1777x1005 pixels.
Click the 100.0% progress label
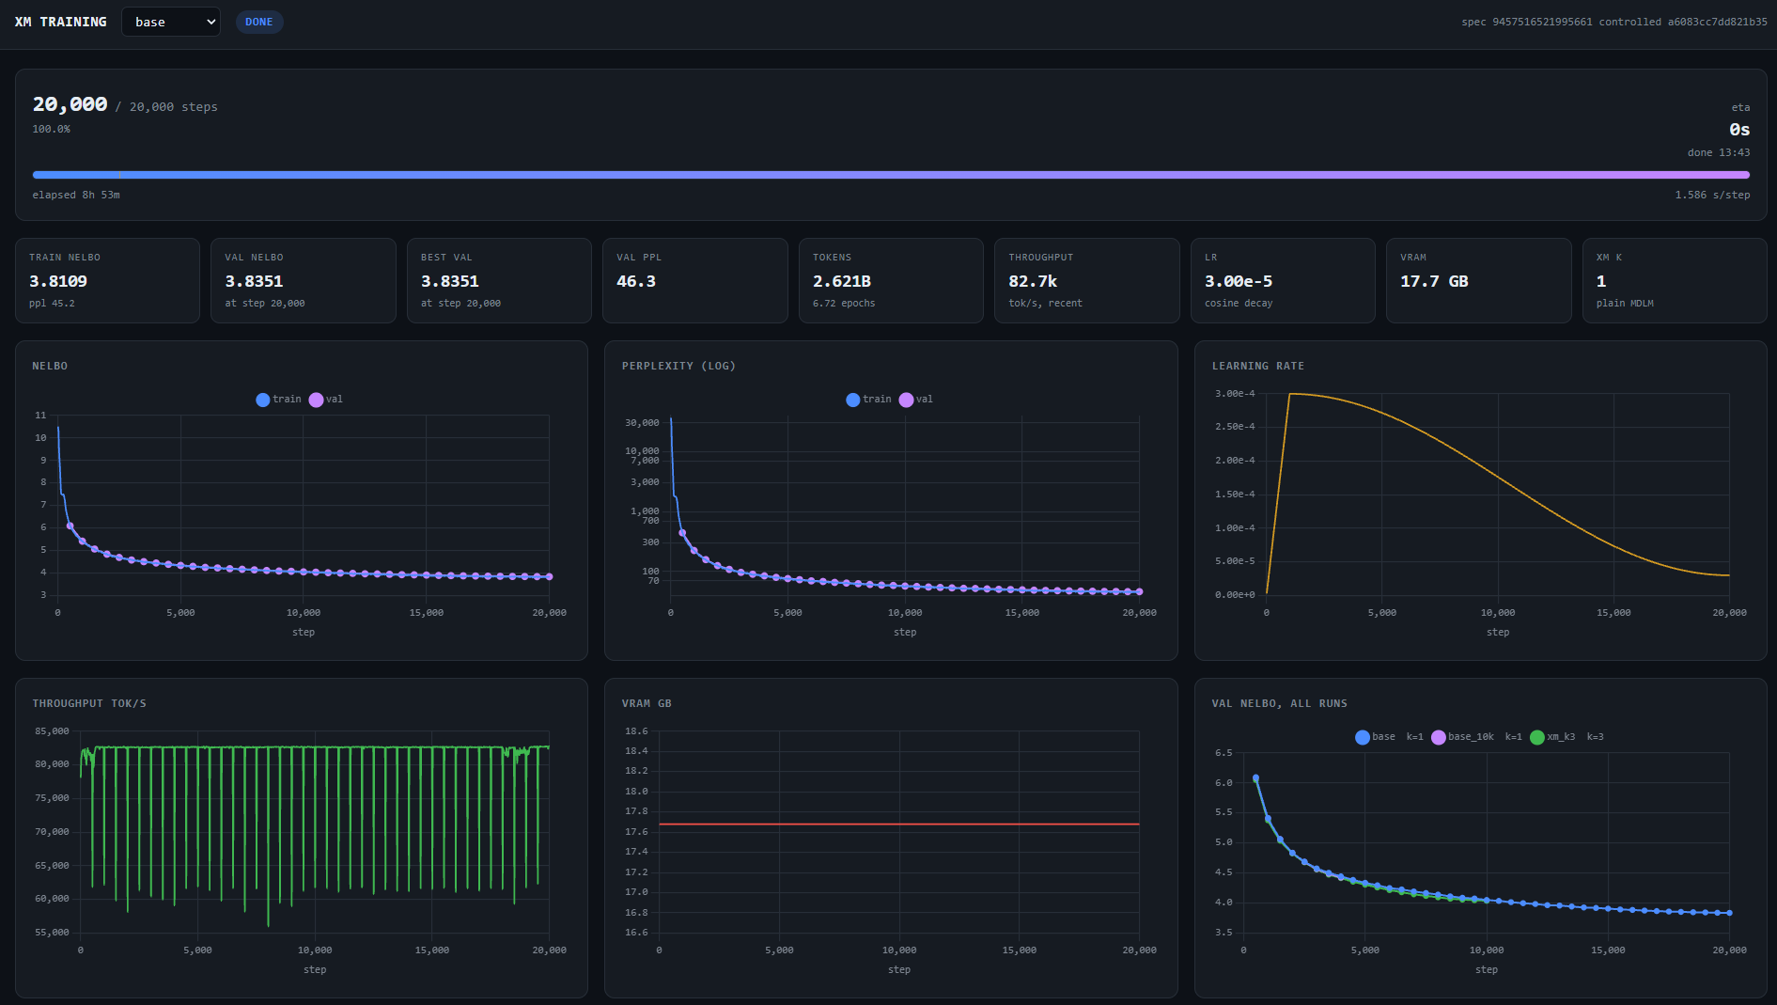(52, 130)
